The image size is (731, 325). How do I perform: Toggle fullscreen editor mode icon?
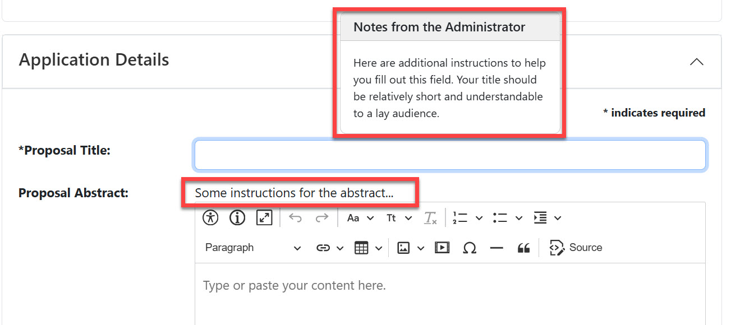point(264,218)
